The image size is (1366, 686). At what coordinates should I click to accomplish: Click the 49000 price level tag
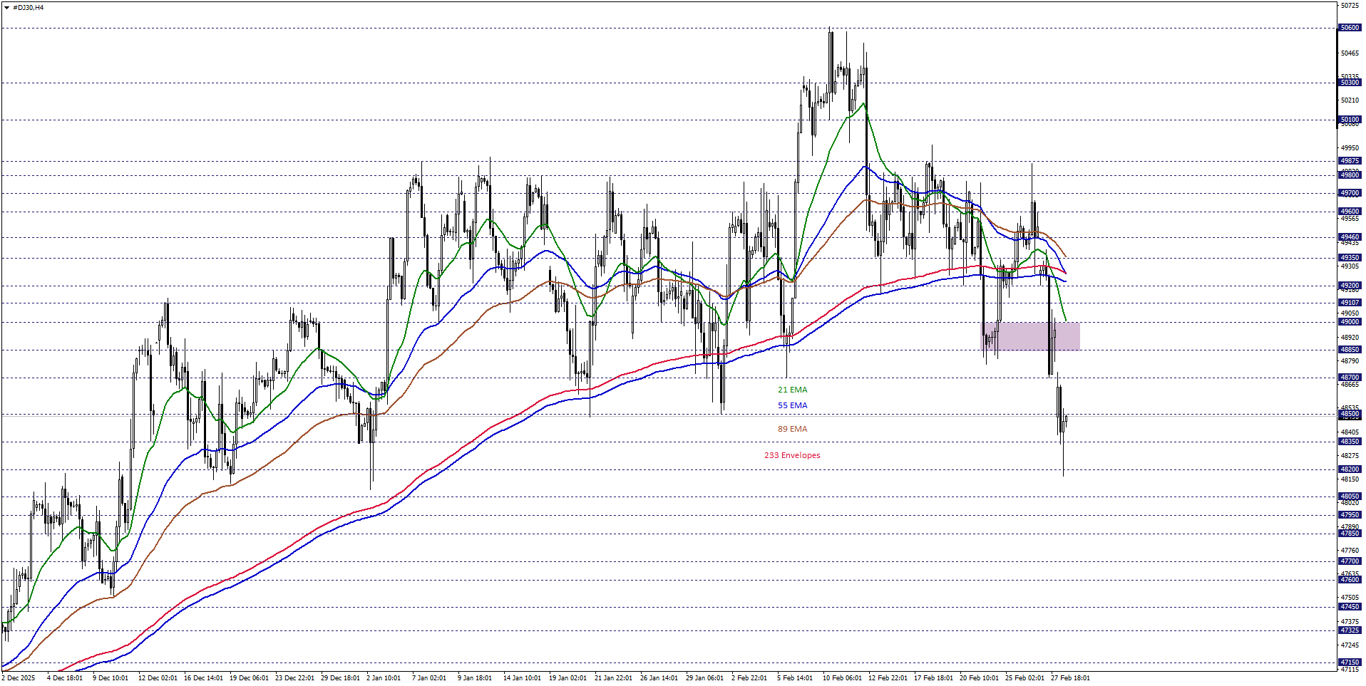(1350, 322)
